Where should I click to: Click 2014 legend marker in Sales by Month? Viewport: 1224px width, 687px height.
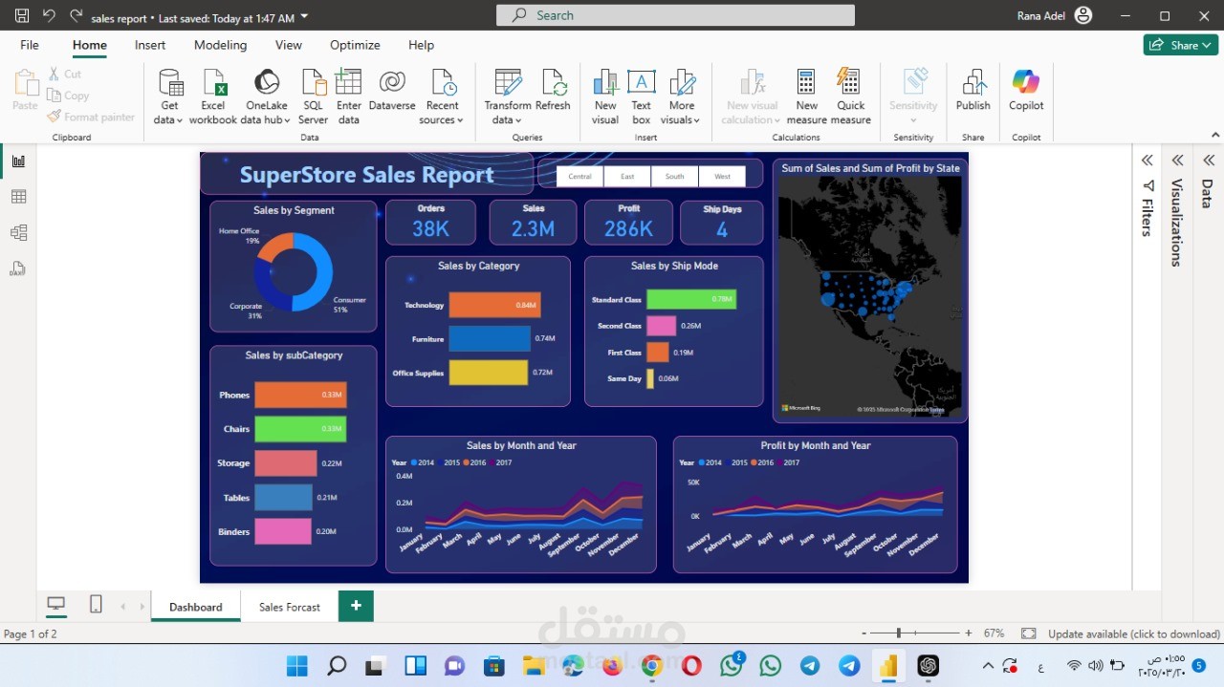pos(414,462)
